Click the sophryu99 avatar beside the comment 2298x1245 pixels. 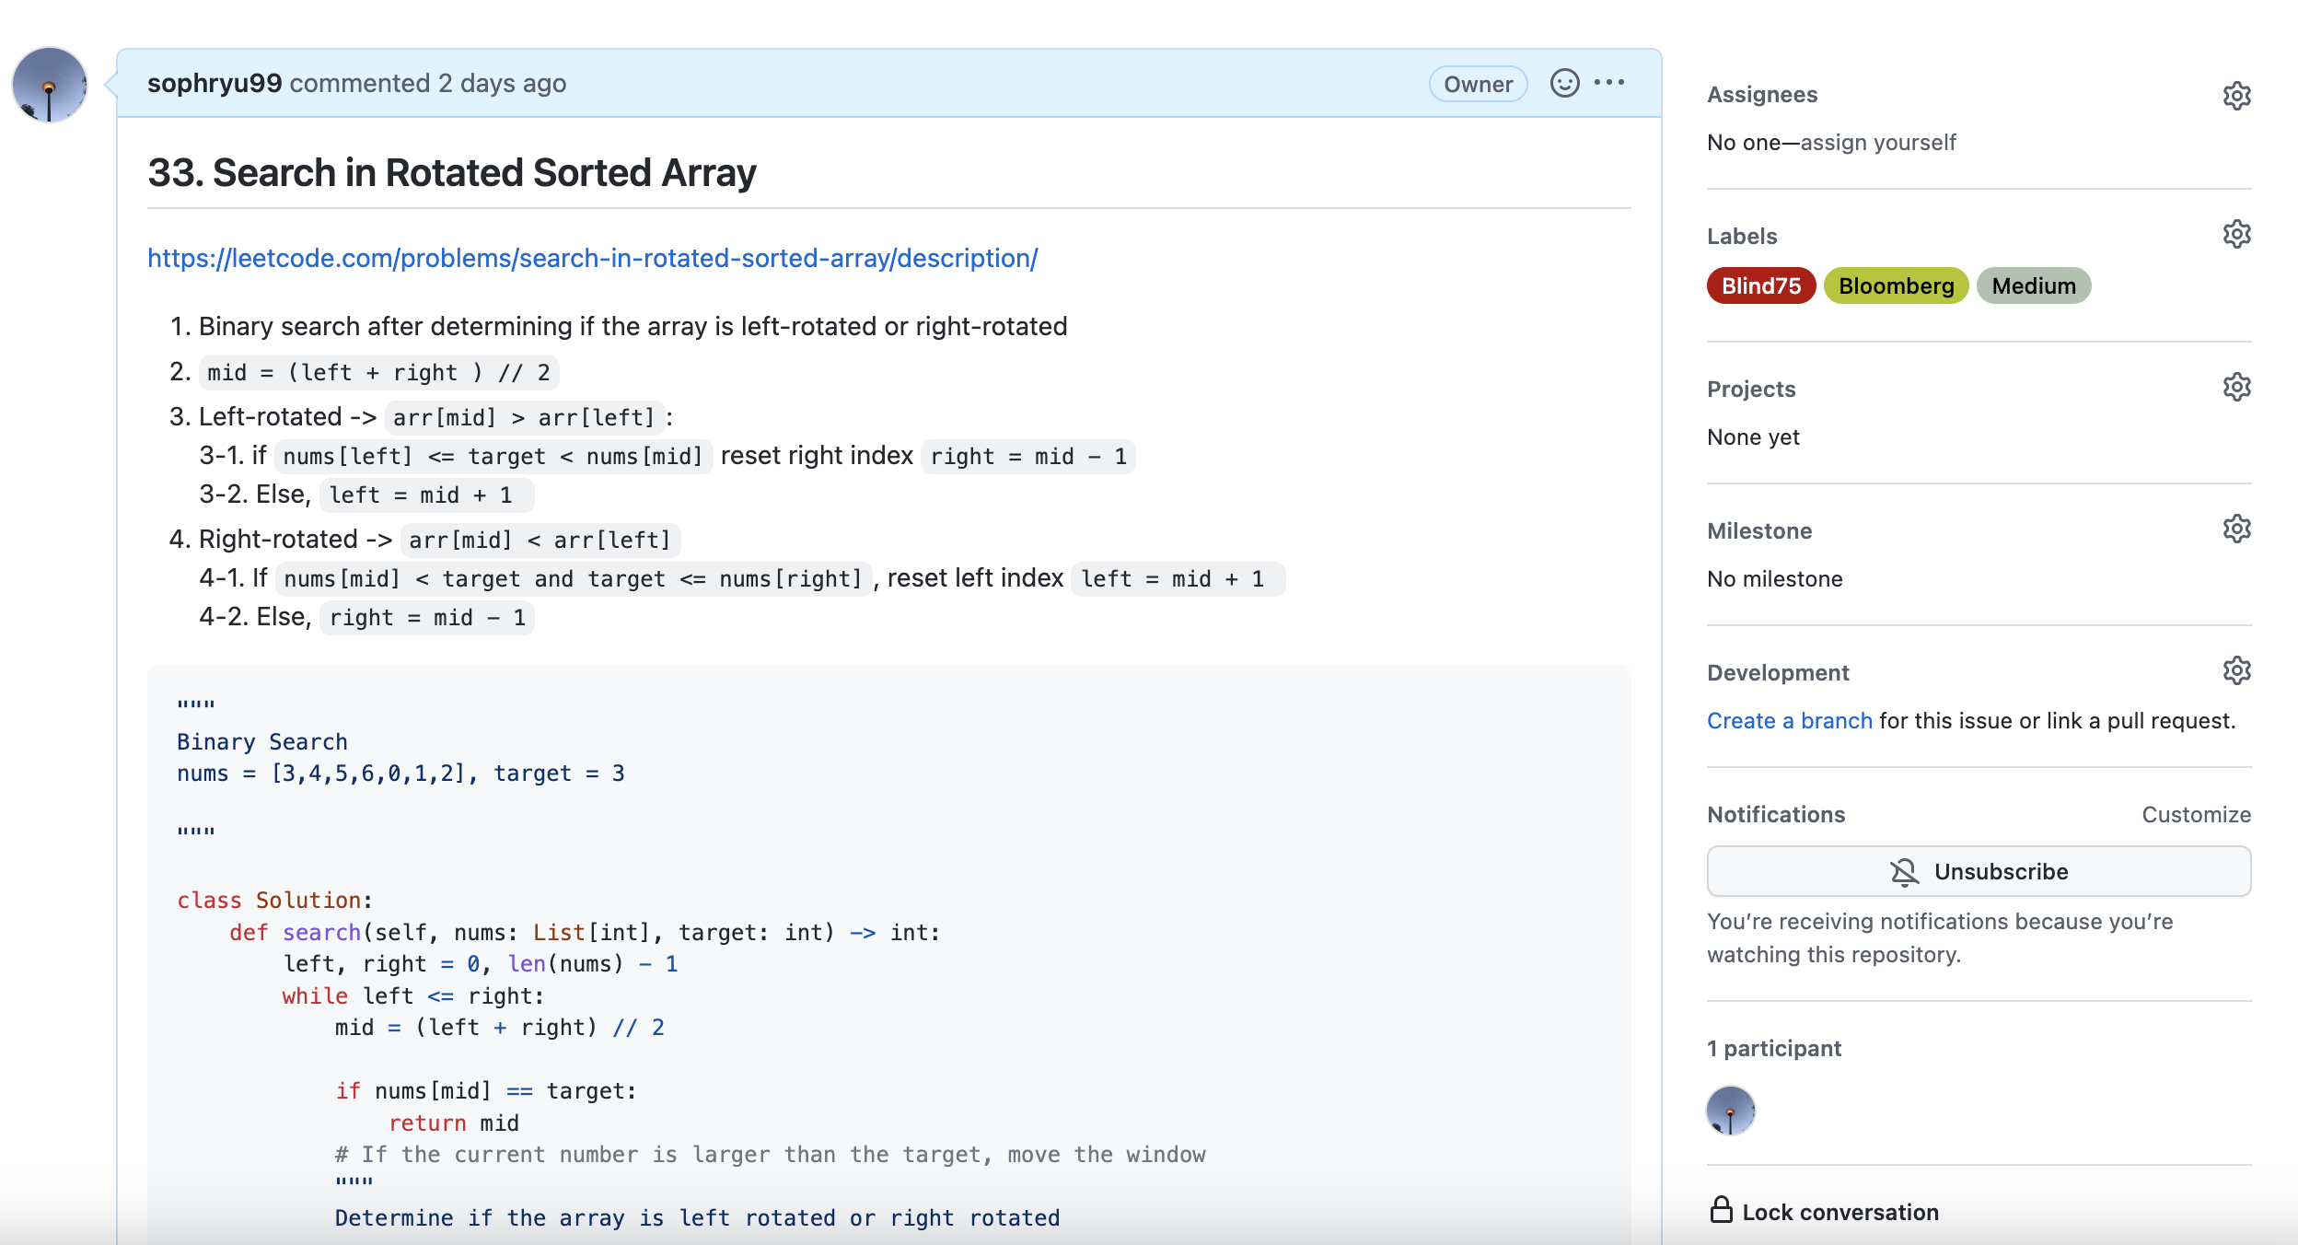[50, 86]
